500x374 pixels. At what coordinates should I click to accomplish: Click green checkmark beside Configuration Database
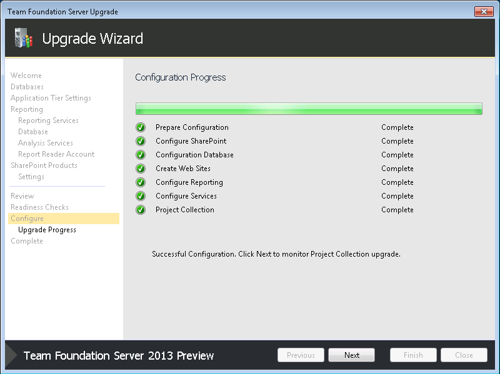click(x=141, y=155)
